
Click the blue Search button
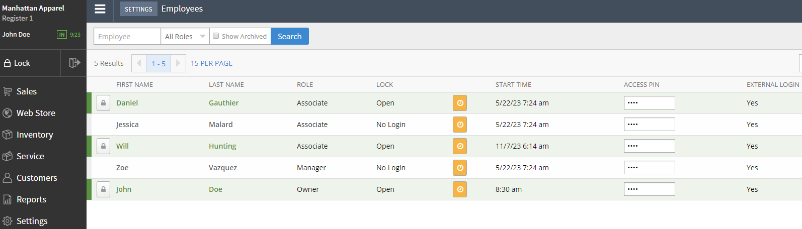(x=290, y=36)
